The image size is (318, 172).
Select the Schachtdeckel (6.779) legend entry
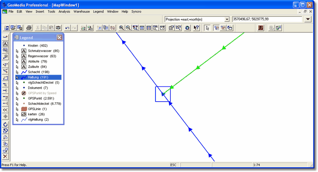pyautogui.click(x=44, y=104)
